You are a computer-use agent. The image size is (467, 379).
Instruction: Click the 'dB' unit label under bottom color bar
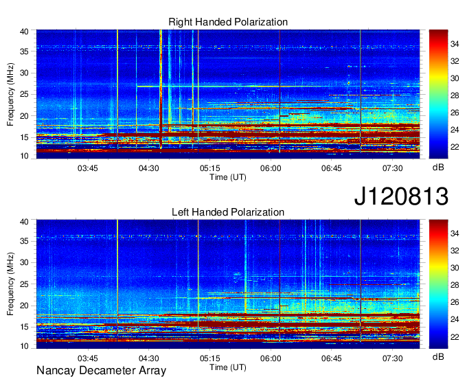(438, 357)
